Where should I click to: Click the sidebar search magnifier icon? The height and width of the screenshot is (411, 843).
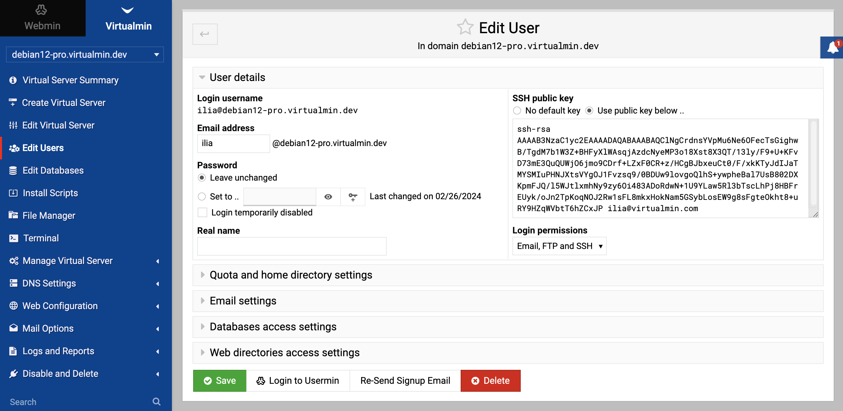click(157, 402)
